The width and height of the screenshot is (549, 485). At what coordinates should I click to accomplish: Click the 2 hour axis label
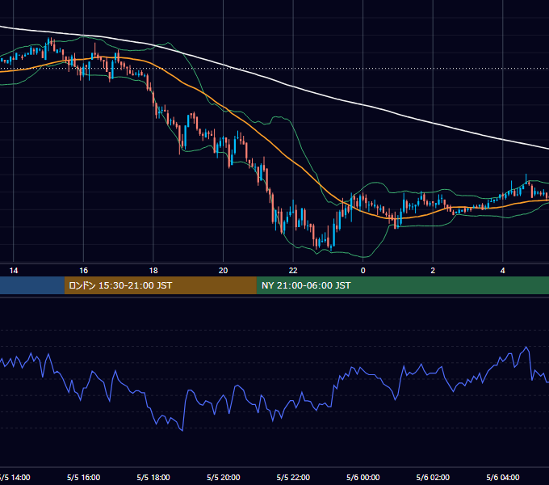tap(433, 271)
